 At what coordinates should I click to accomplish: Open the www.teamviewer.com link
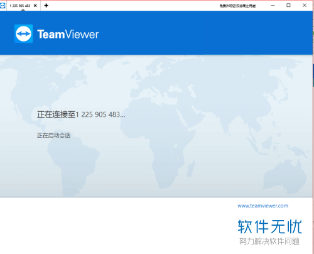click(x=263, y=206)
